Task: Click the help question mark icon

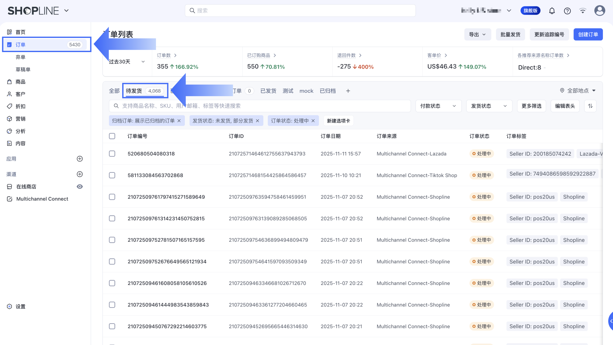Action: coord(567,11)
